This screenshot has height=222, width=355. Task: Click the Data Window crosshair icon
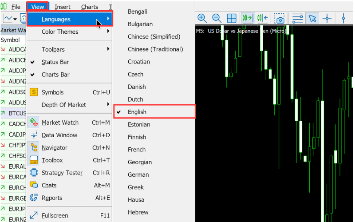(x=34, y=135)
